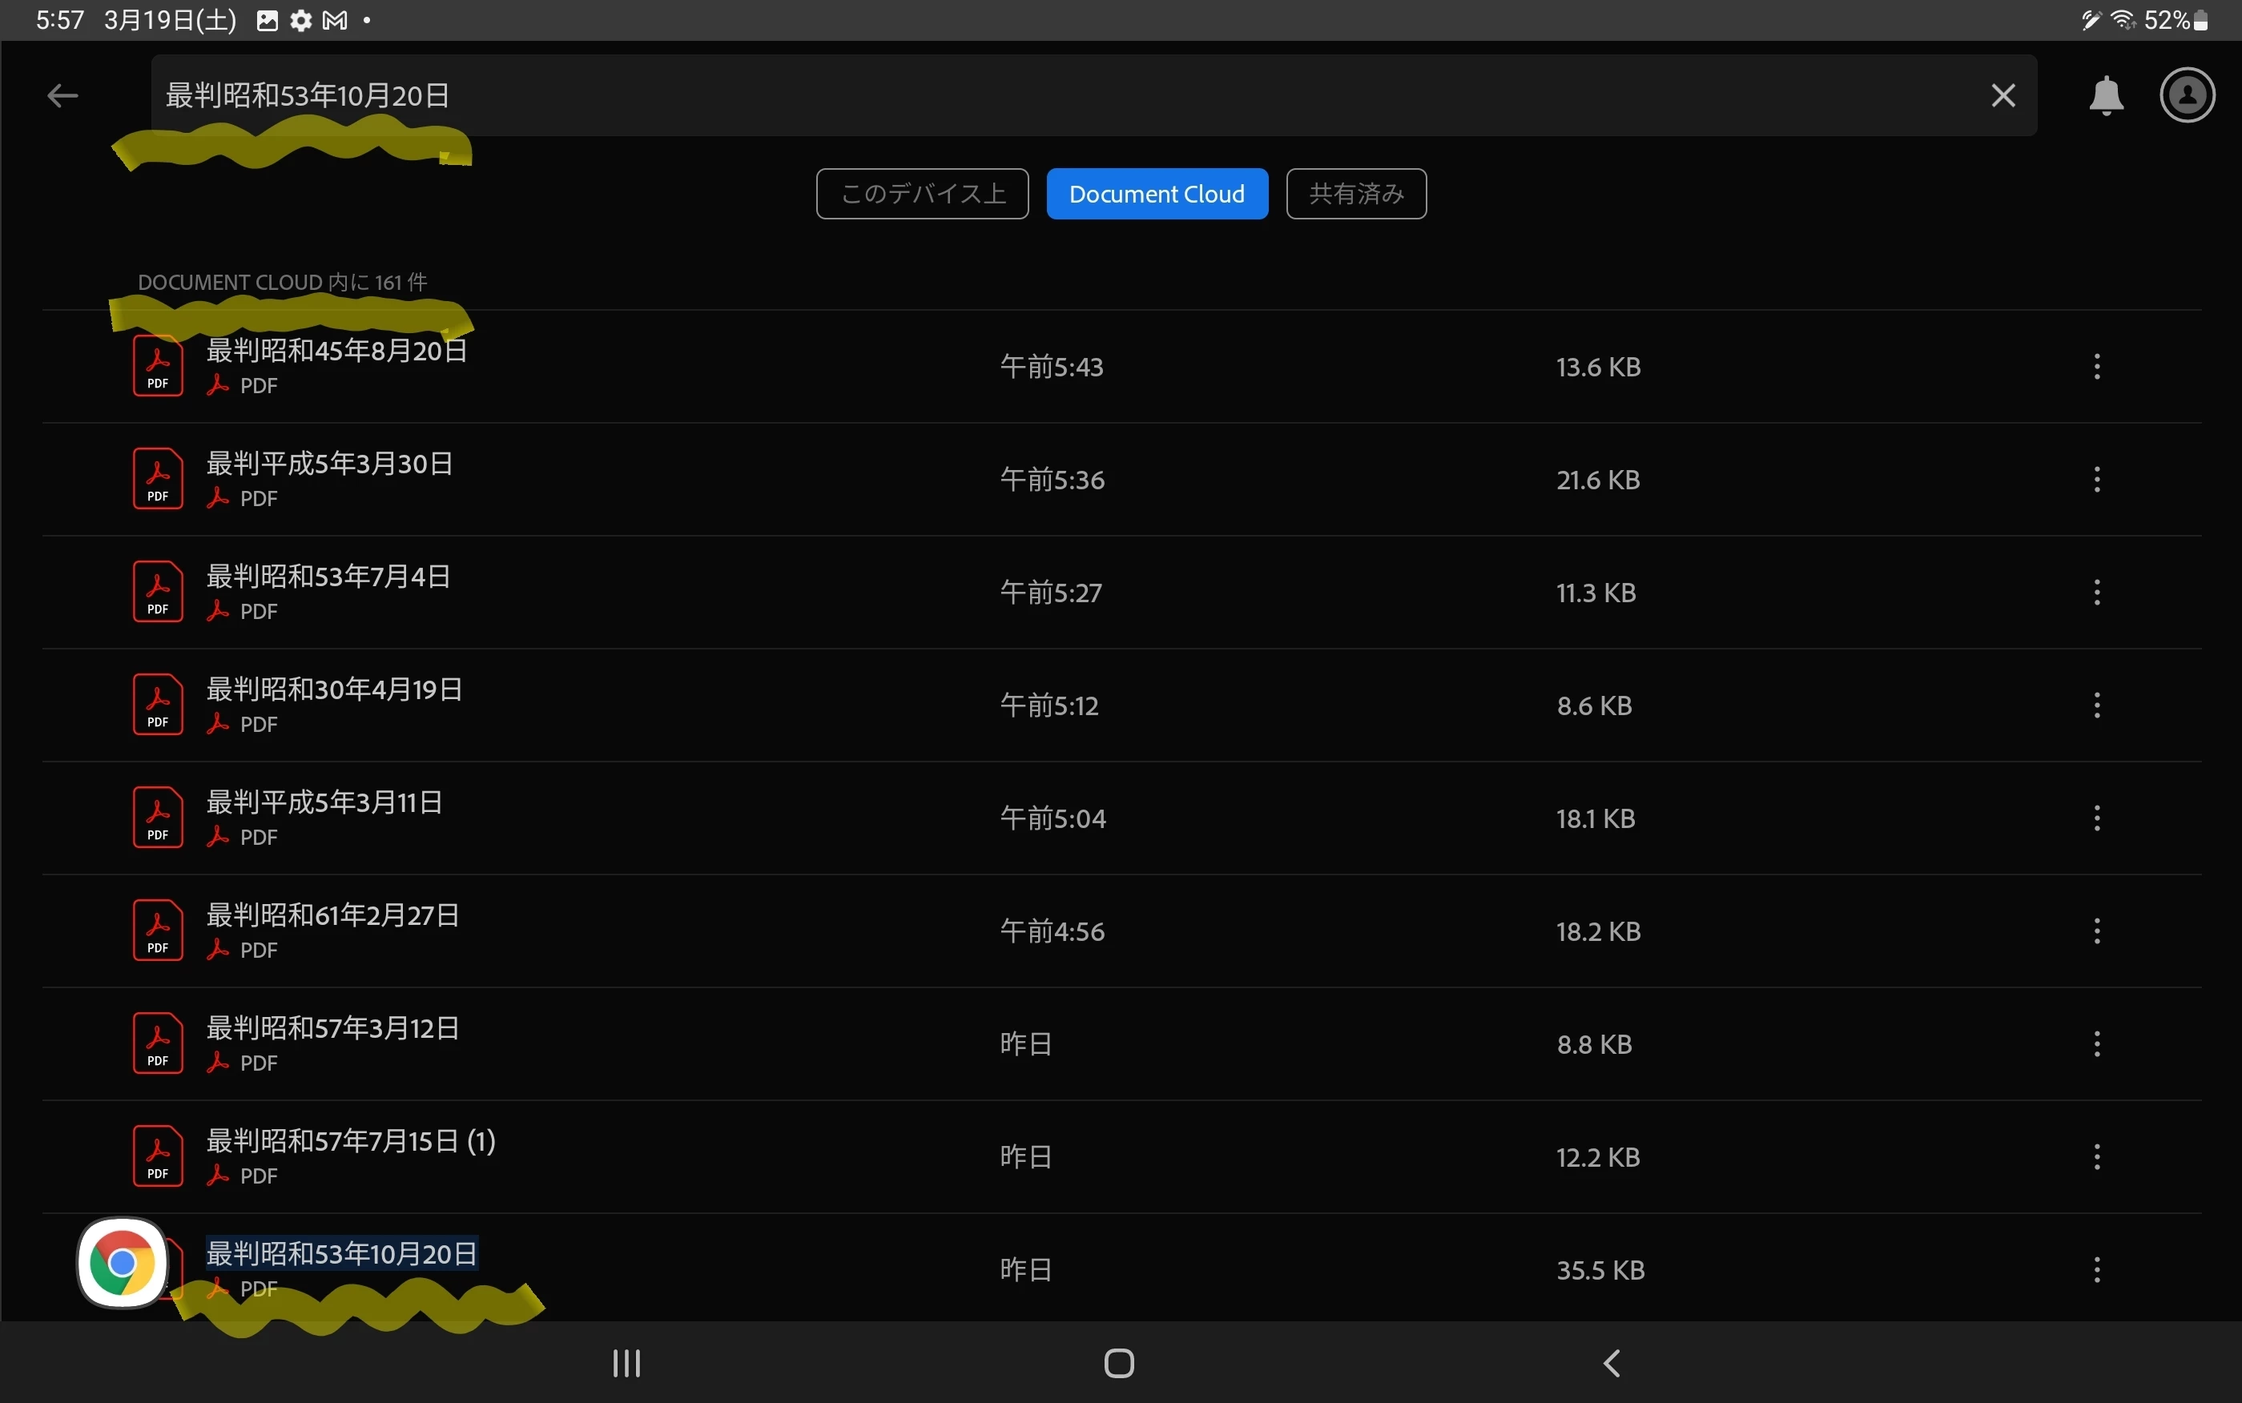The image size is (2242, 1403).
Task: Clear the search text with X icon
Action: tap(2003, 95)
